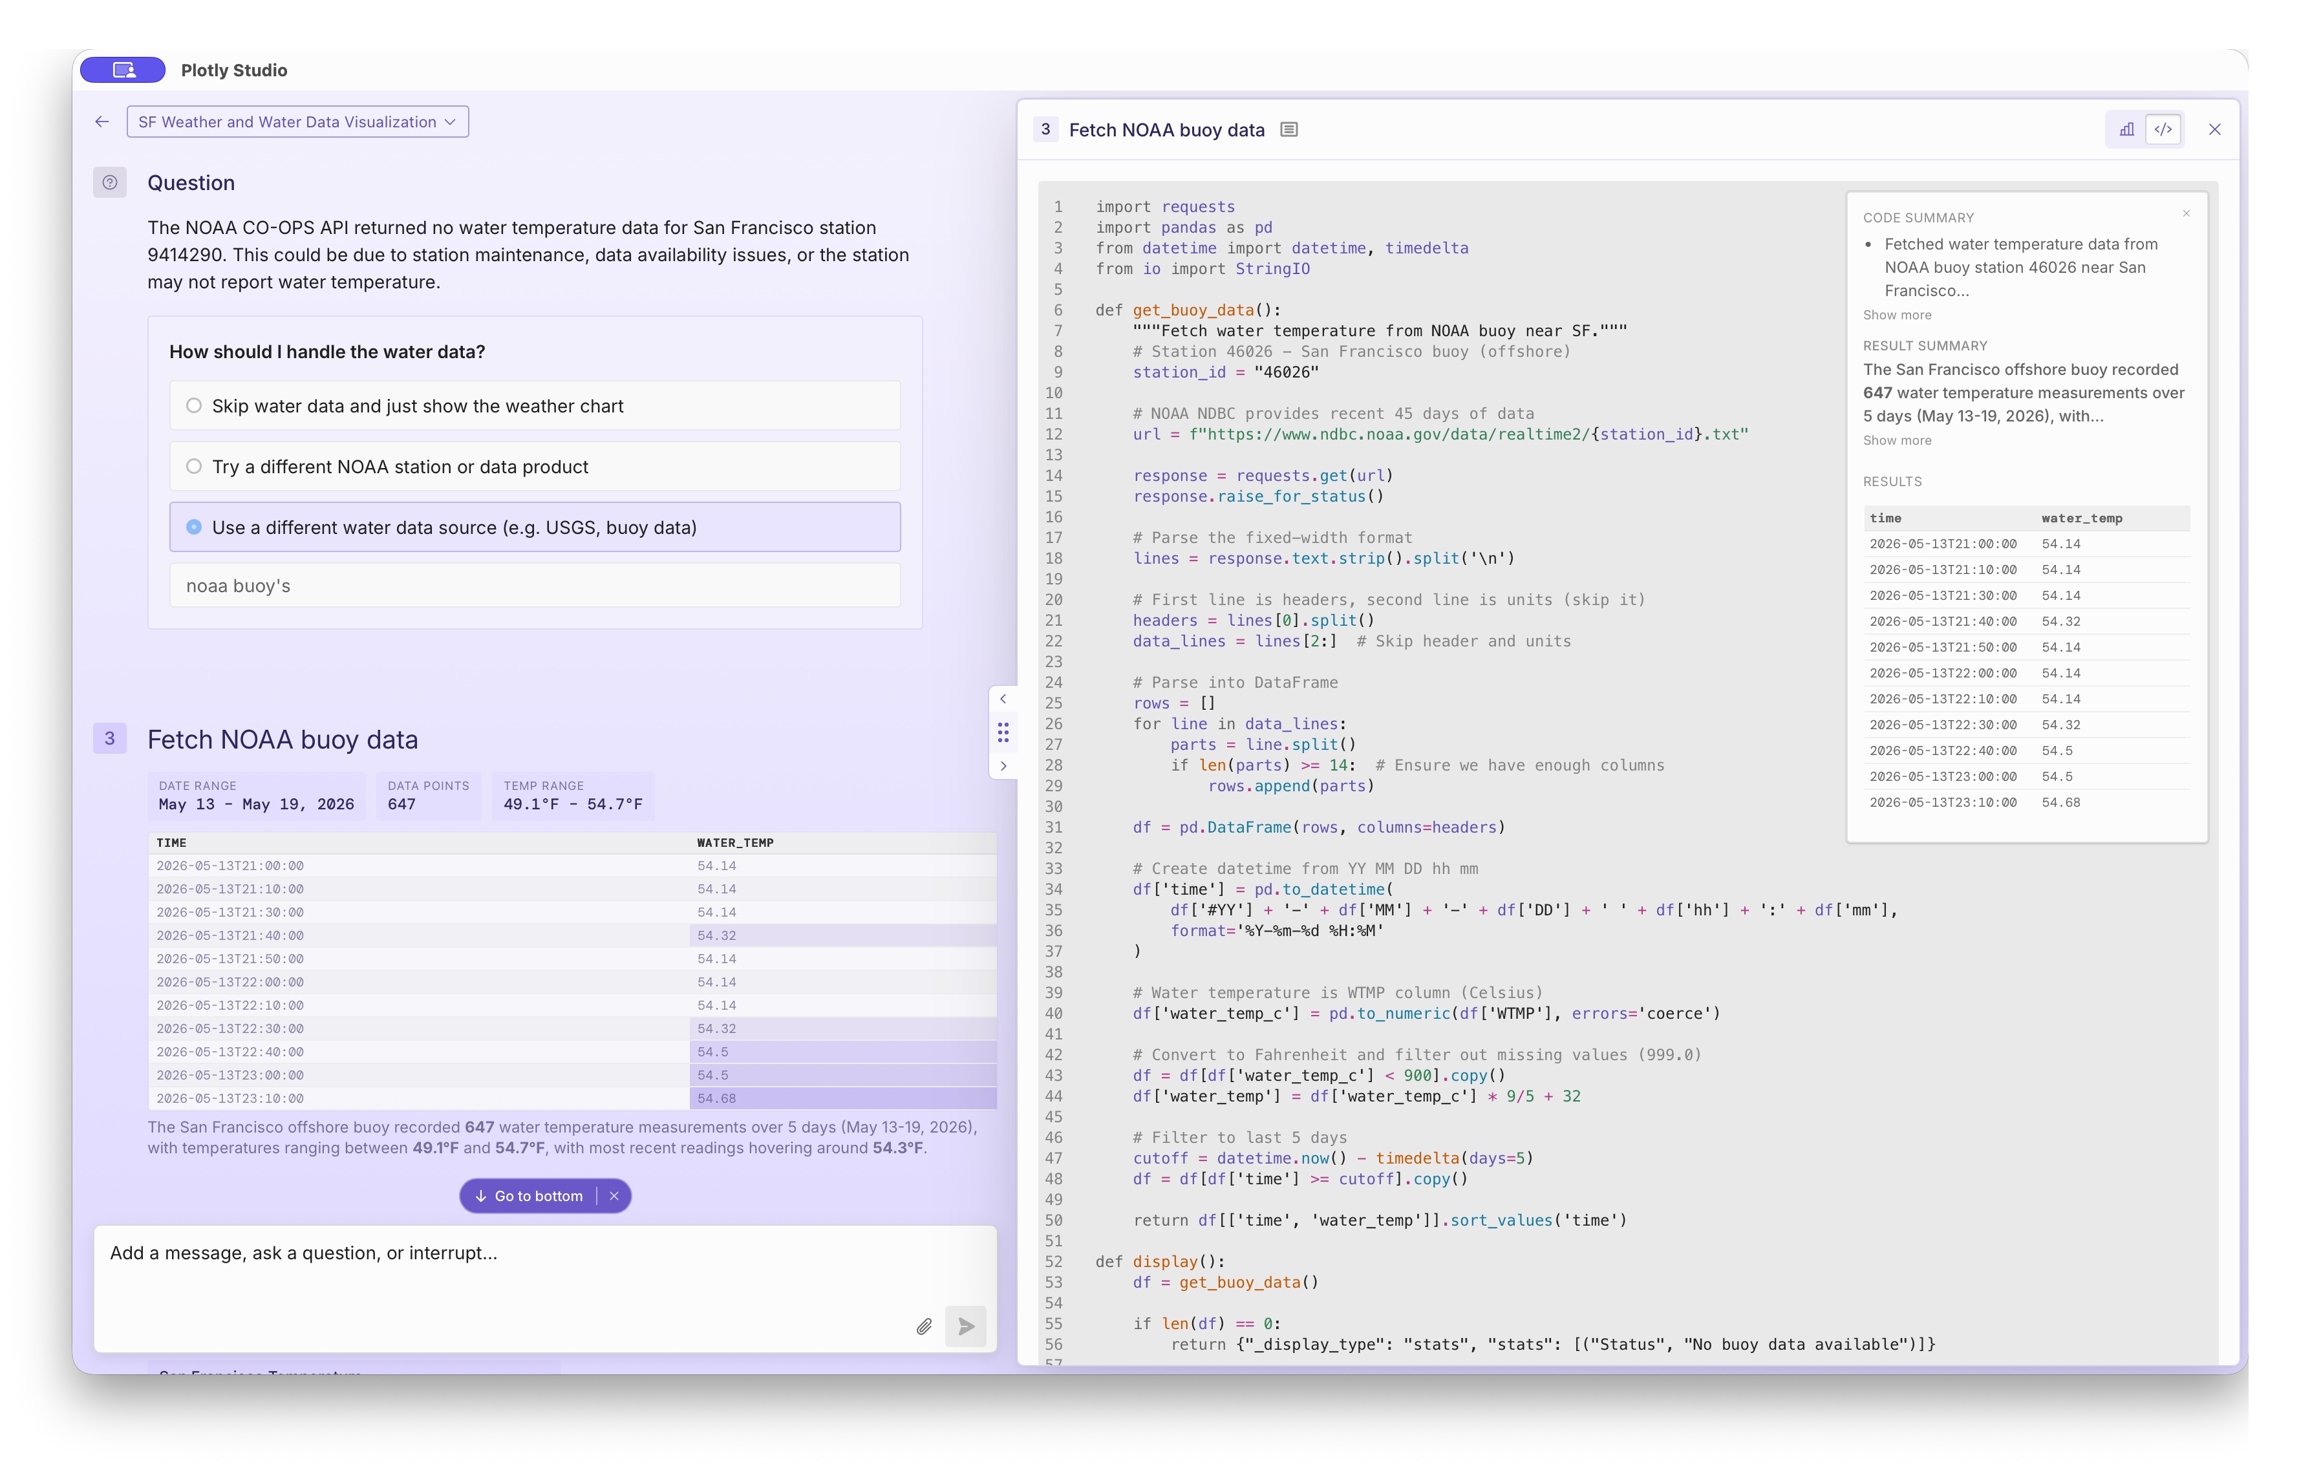Click the back arrow icon

tap(102, 122)
